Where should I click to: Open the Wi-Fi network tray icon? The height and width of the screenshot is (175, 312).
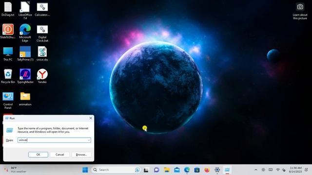[278, 170]
